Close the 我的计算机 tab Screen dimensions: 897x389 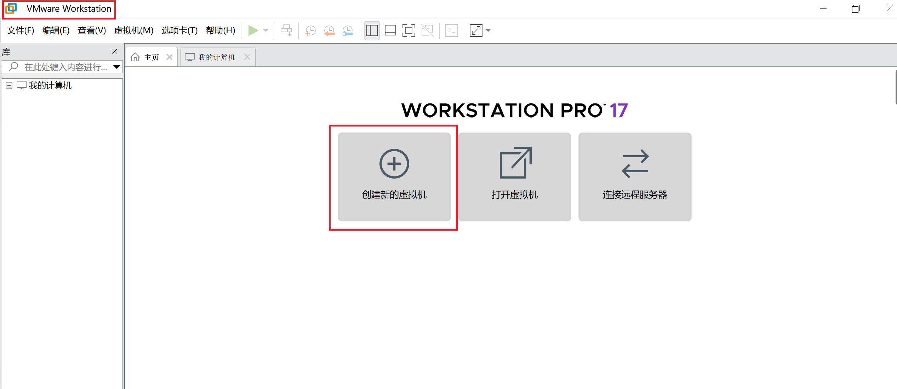tap(247, 57)
